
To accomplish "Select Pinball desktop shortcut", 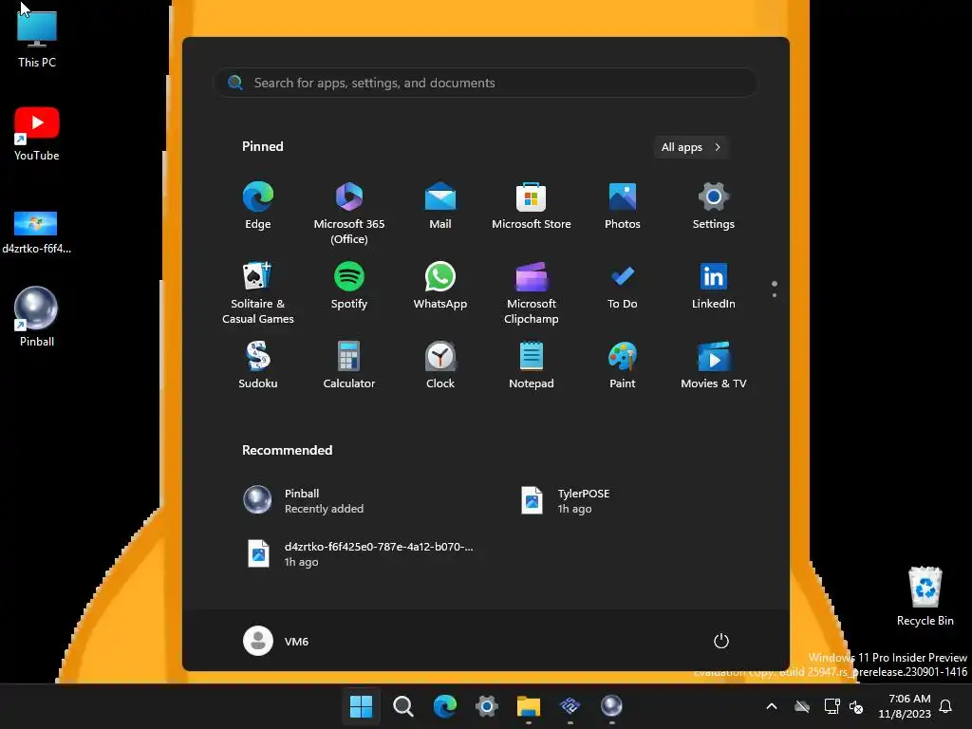I will pos(37,316).
